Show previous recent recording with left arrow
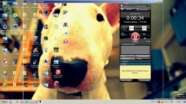186x104 pixels. coord(120,50)
